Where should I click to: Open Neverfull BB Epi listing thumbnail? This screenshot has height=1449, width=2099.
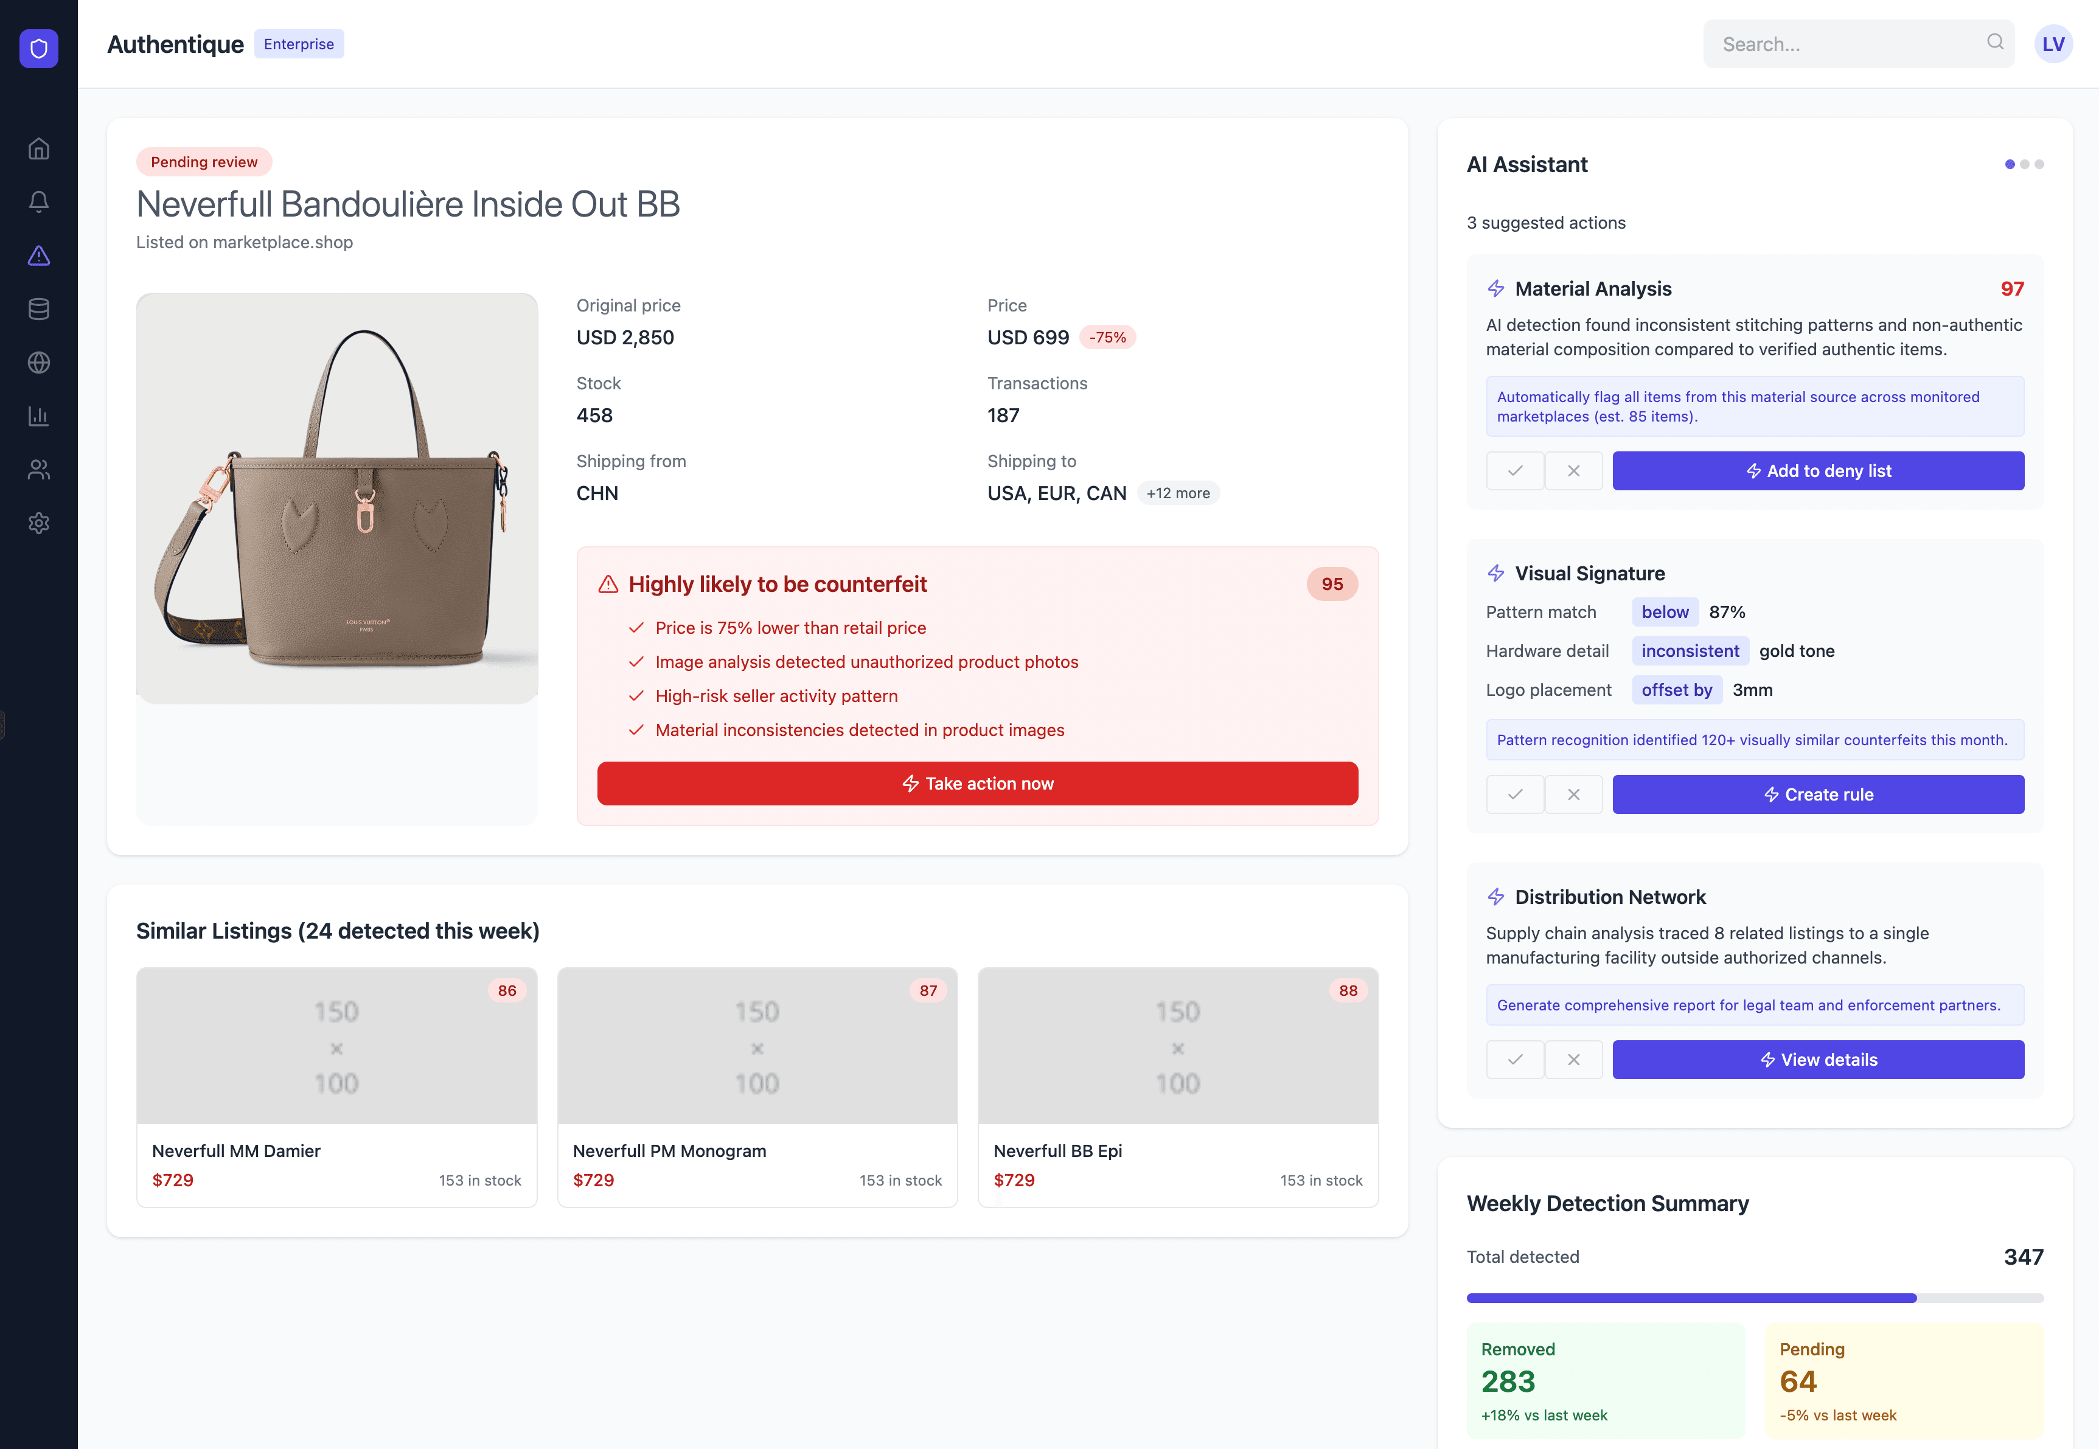(1178, 1046)
